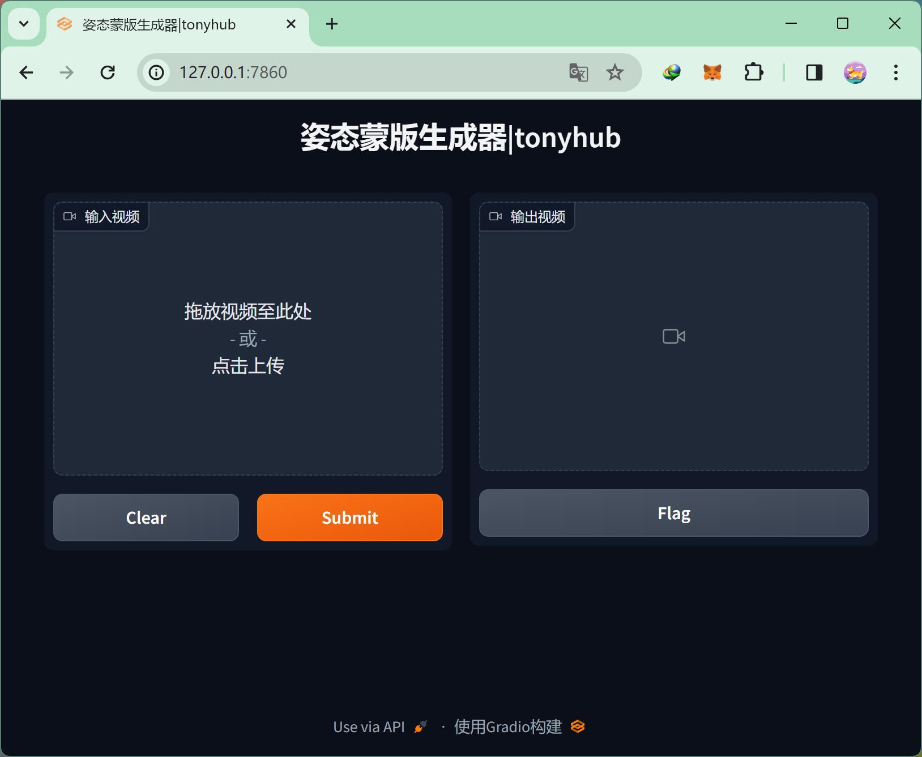Screen dimensions: 922x757
Task: Click the browser back arrow
Action: [x=26, y=72]
